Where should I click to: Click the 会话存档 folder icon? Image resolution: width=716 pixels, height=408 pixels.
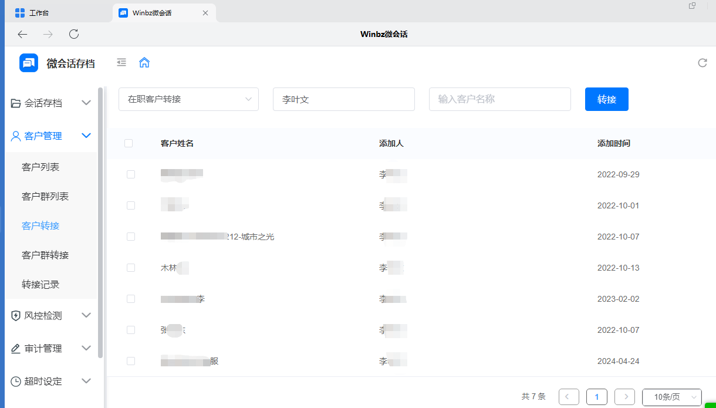coord(15,103)
